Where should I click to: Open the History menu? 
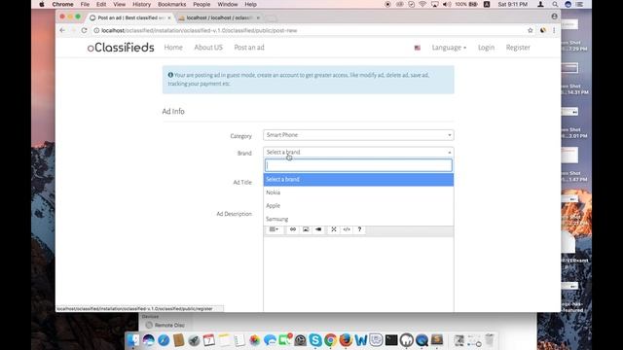(141, 4)
